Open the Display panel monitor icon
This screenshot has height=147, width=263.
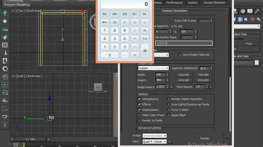coord(250,11)
